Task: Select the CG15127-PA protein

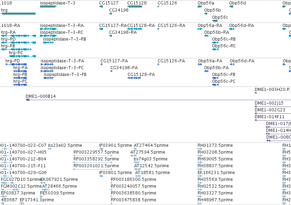Action: (x=101, y=64)
